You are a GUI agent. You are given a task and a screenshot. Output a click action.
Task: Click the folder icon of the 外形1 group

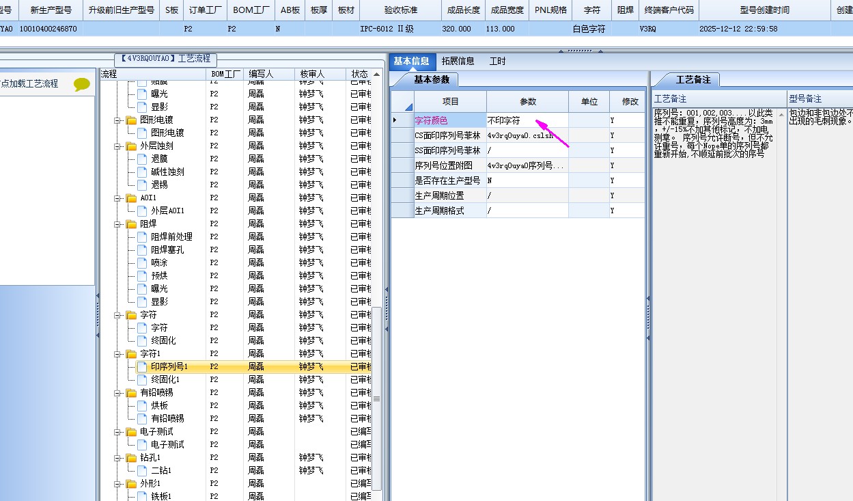131,484
